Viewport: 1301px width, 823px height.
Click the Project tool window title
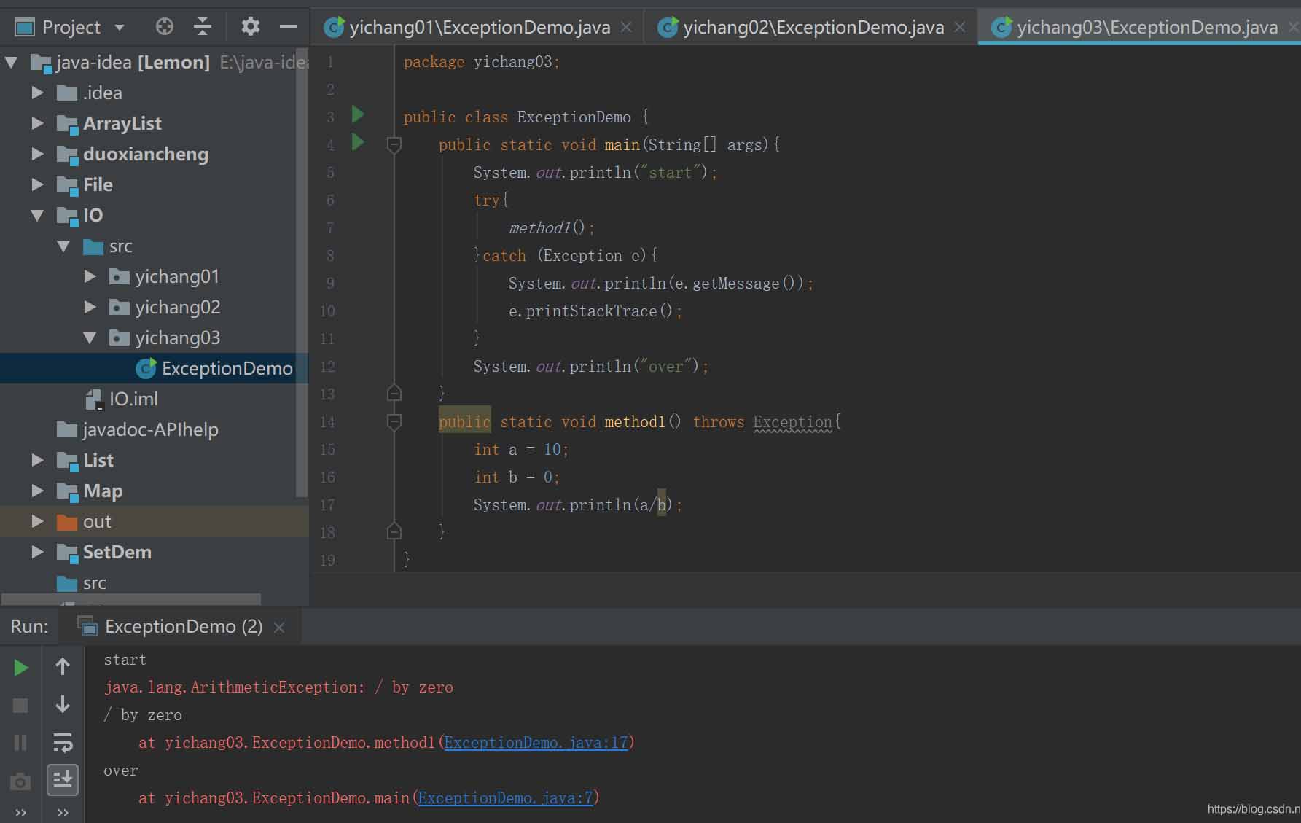[70, 28]
